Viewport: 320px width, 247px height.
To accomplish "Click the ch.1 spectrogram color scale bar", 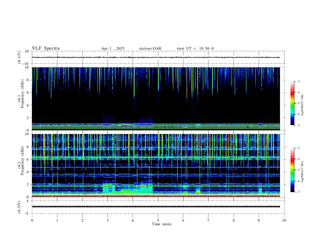I will [292, 103].
